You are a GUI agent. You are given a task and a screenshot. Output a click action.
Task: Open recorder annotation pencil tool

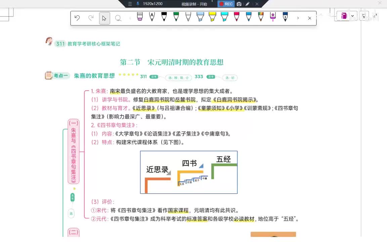pyautogui.click(x=248, y=4)
